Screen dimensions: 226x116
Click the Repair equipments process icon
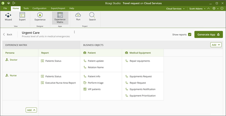coord(127,61)
